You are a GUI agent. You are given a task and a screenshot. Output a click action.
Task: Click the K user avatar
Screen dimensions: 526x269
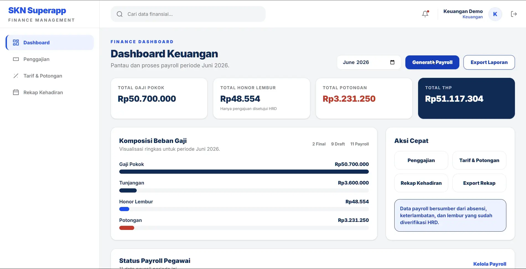coord(495,14)
